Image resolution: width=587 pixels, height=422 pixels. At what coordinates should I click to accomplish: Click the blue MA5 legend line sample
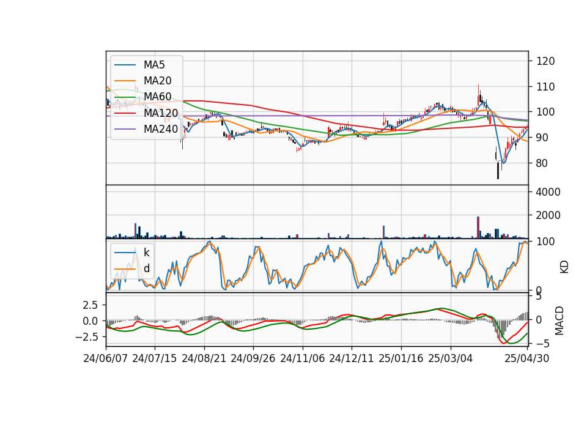[x=125, y=65]
